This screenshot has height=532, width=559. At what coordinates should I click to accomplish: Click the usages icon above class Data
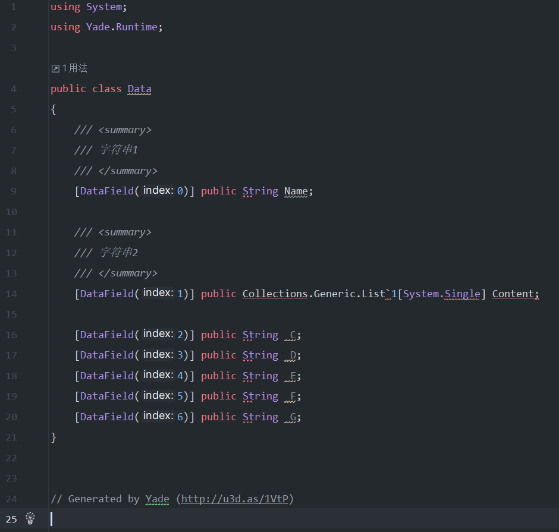tap(55, 68)
